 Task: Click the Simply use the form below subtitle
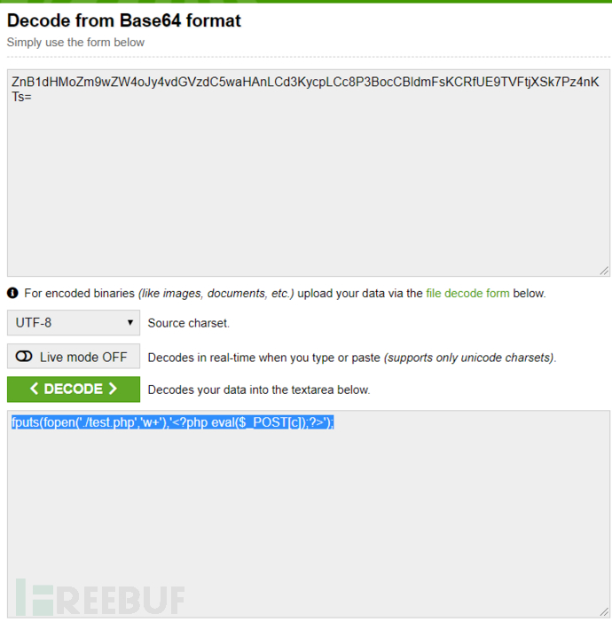[x=75, y=42]
